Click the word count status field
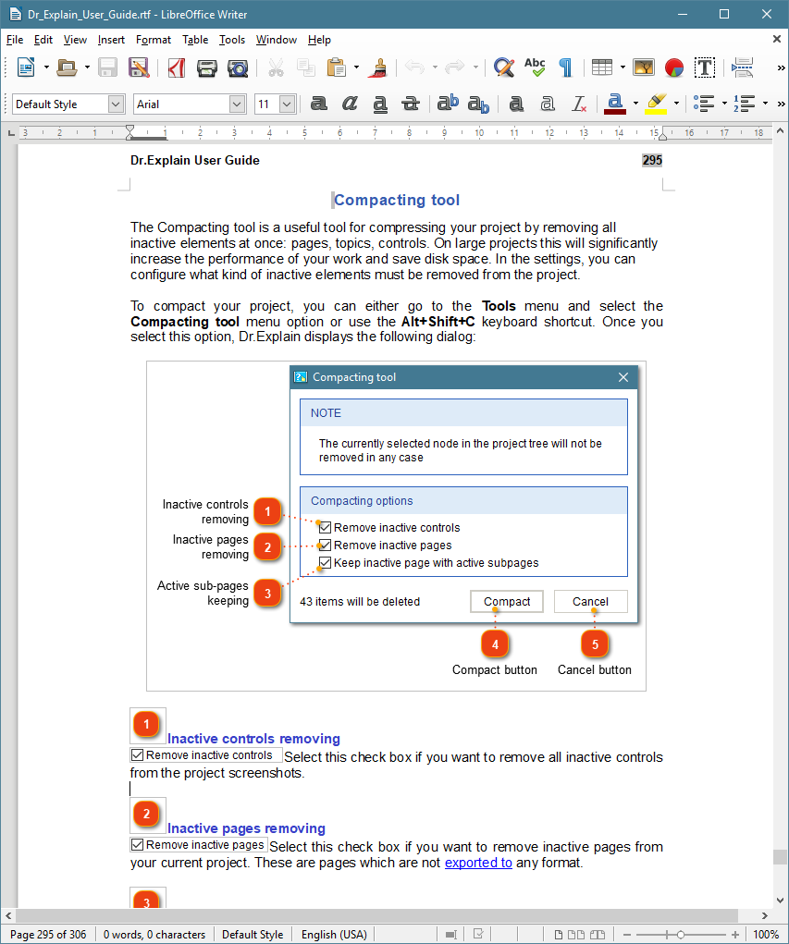Image resolution: width=789 pixels, height=944 pixels. coord(154,935)
